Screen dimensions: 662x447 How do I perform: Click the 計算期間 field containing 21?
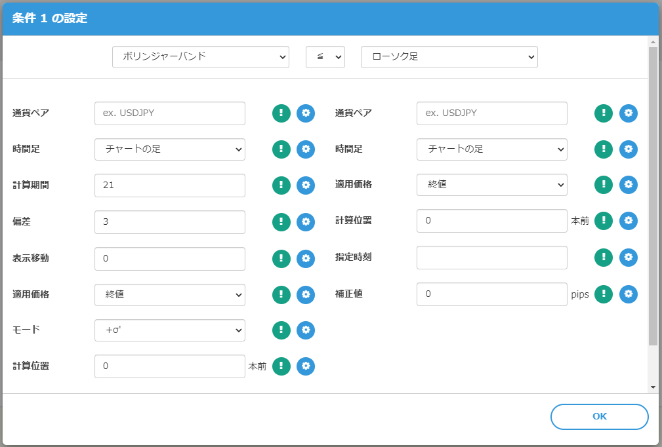(170, 185)
